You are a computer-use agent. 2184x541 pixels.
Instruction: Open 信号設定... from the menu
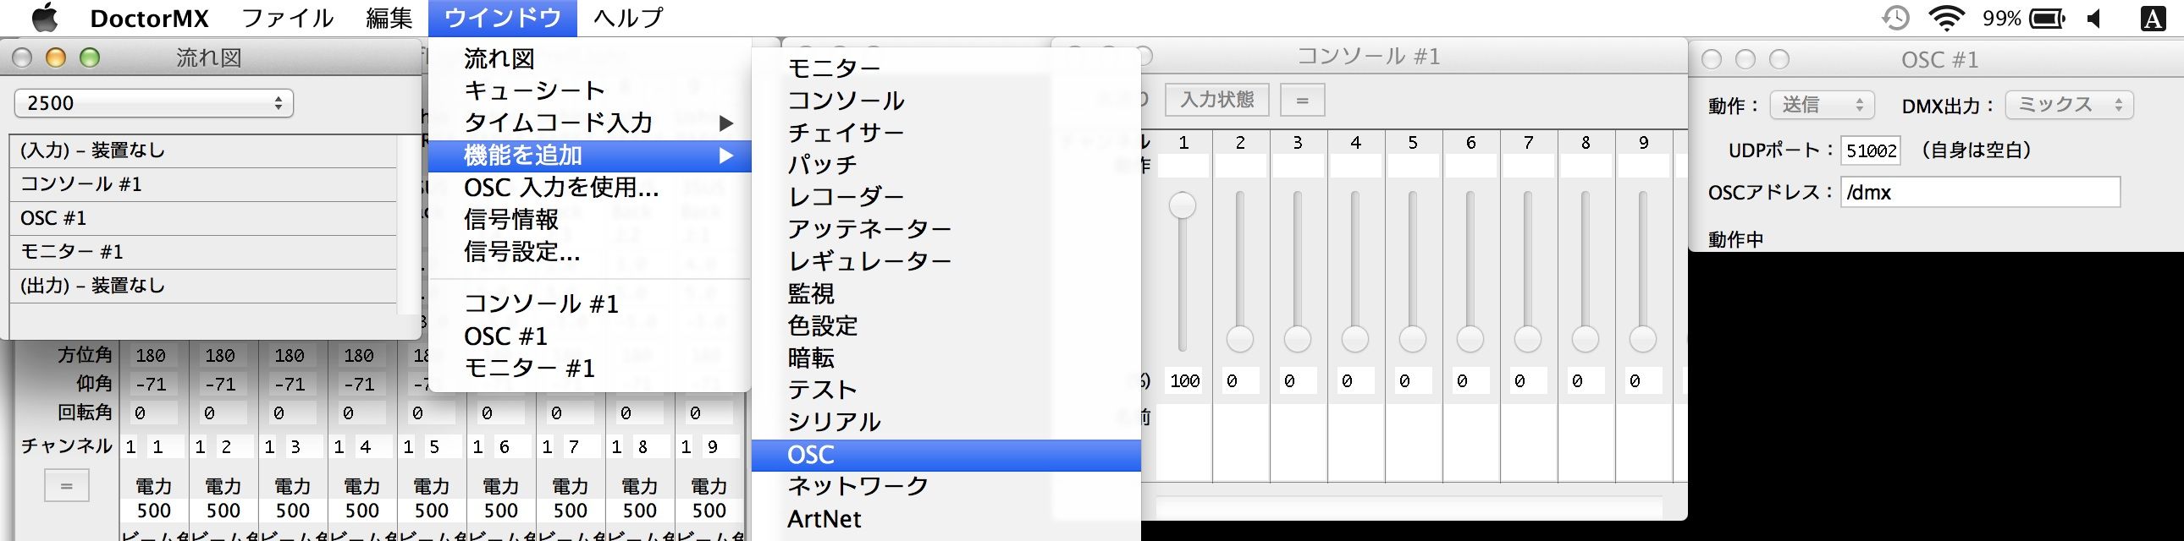(x=589, y=252)
